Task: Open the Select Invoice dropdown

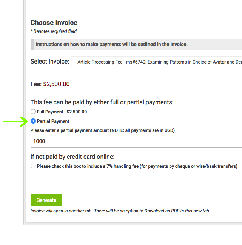Action: click(157, 62)
